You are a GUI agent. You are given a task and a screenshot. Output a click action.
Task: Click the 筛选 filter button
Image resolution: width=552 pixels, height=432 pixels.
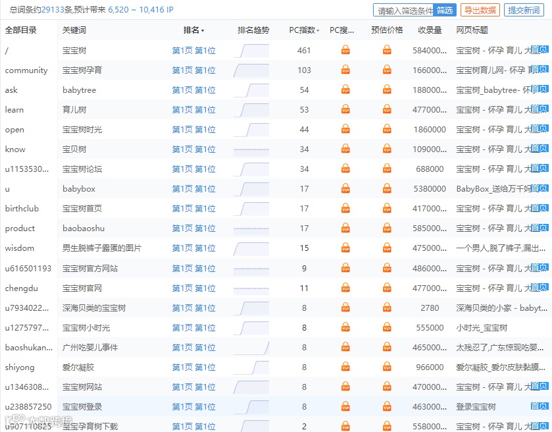[x=445, y=11]
